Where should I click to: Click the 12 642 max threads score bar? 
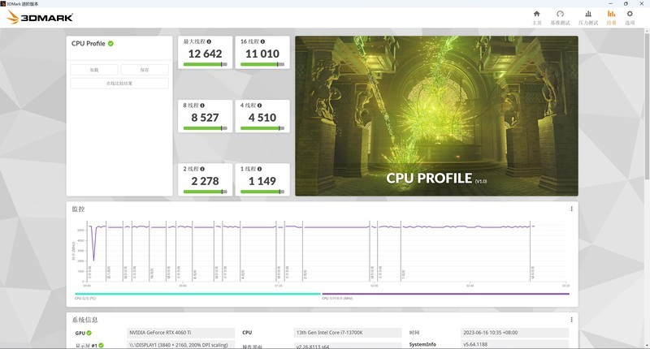[206, 64]
